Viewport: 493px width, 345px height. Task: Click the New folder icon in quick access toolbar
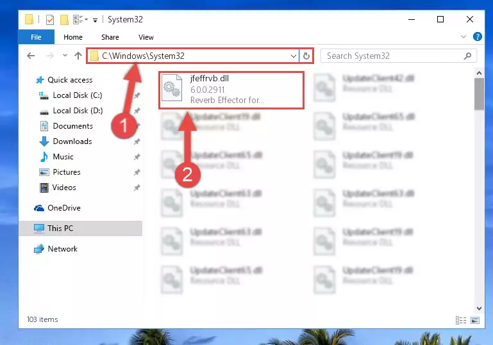tap(64, 20)
